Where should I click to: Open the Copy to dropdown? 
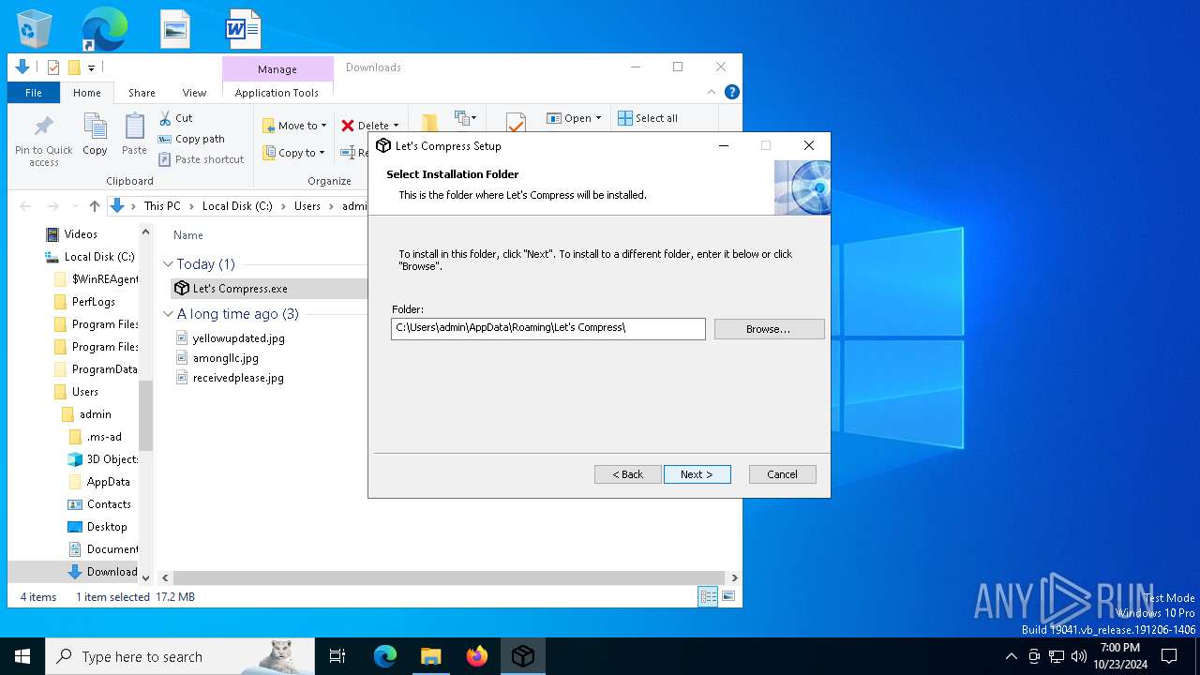[x=293, y=153]
